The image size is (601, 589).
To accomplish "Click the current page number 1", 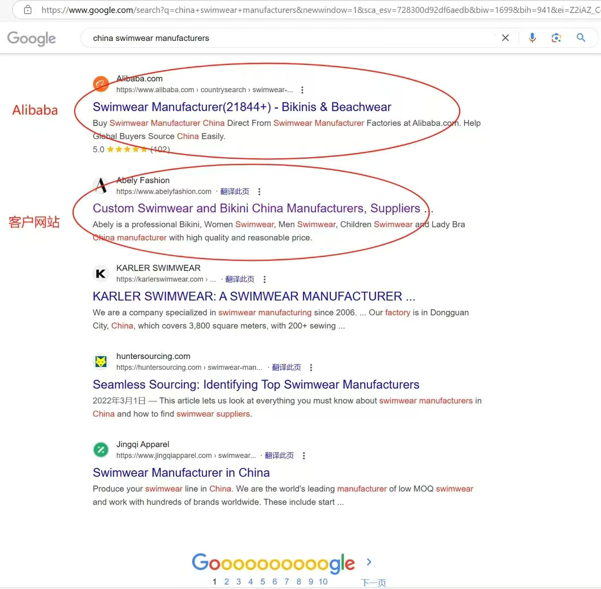I will pyautogui.click(x=215, y=582).
